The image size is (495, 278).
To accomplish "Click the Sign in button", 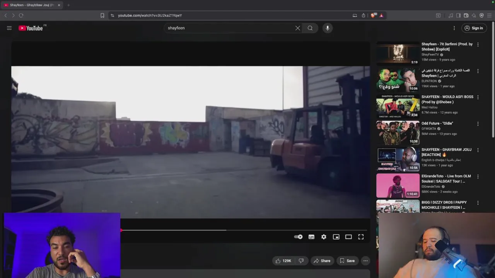I will [474, 28].
